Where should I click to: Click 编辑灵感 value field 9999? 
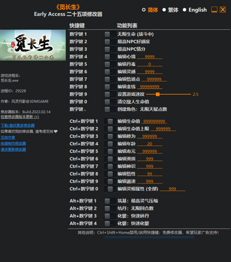coord(149,72)
